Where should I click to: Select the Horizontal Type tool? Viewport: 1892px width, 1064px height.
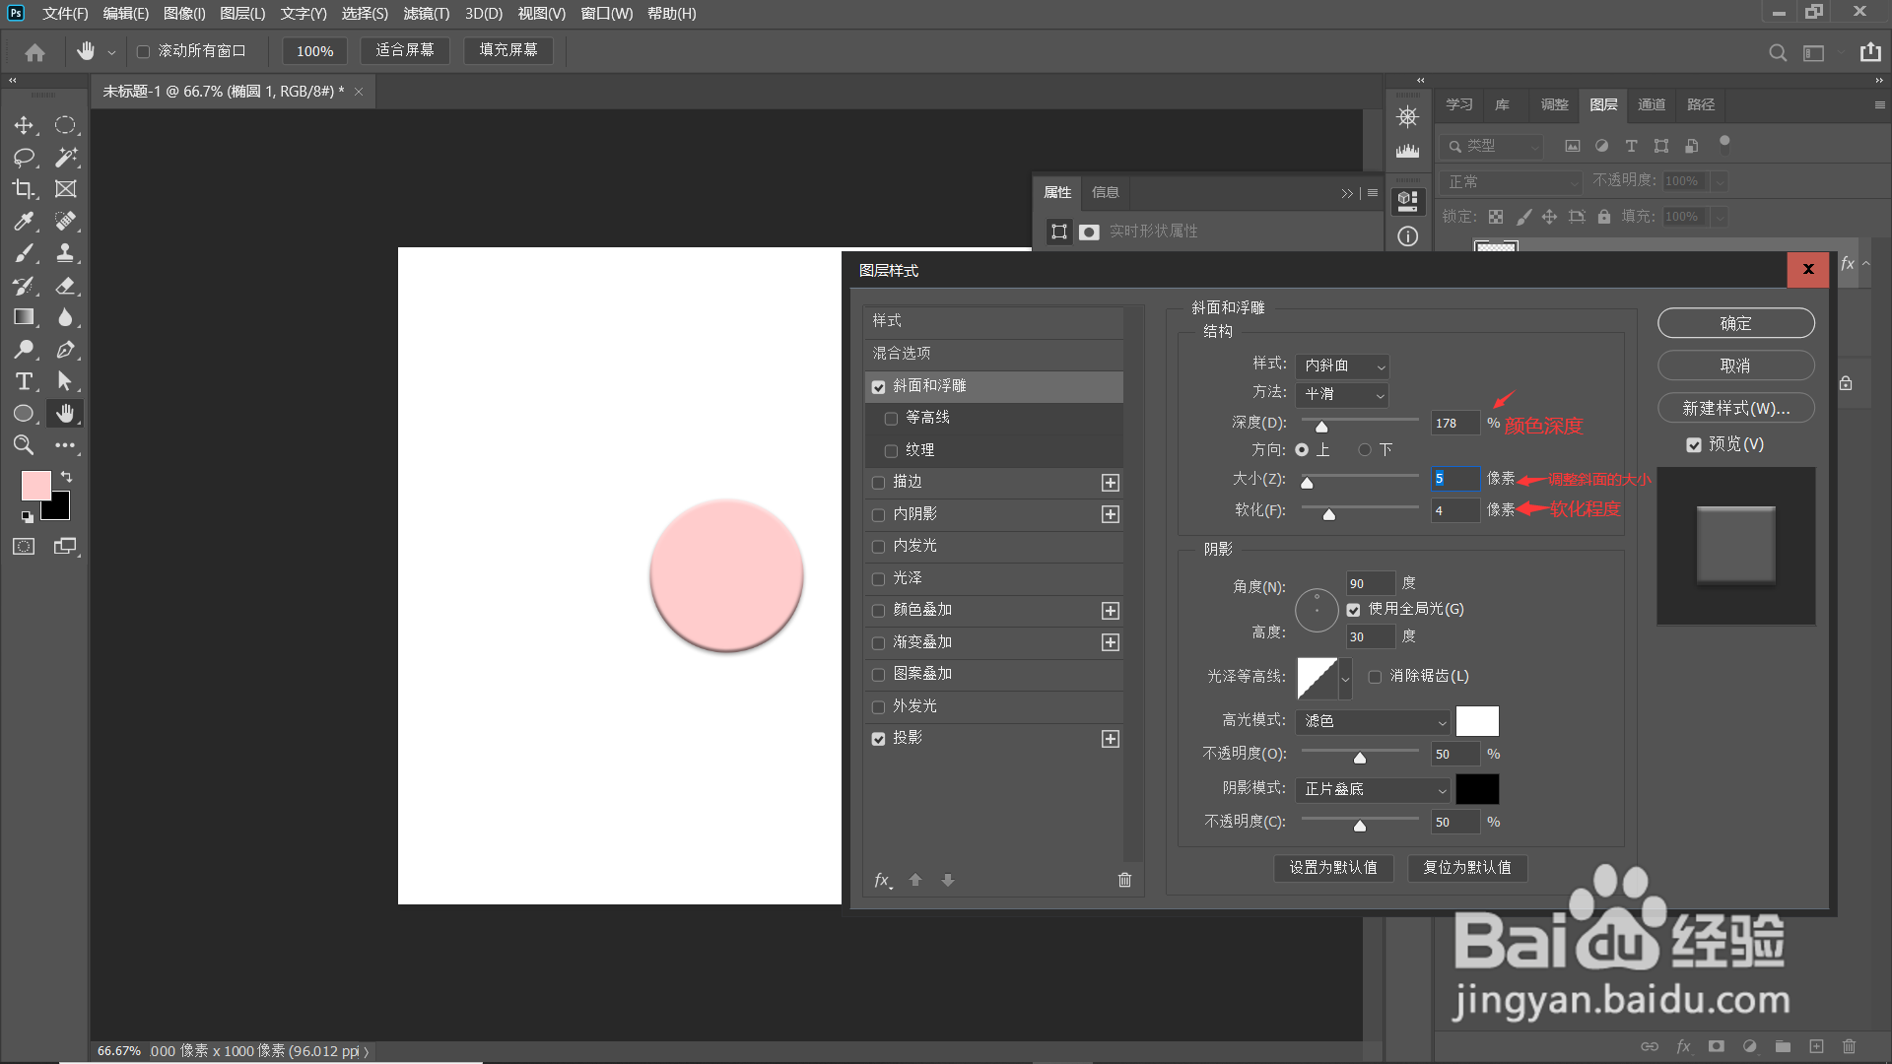point(24,381)
